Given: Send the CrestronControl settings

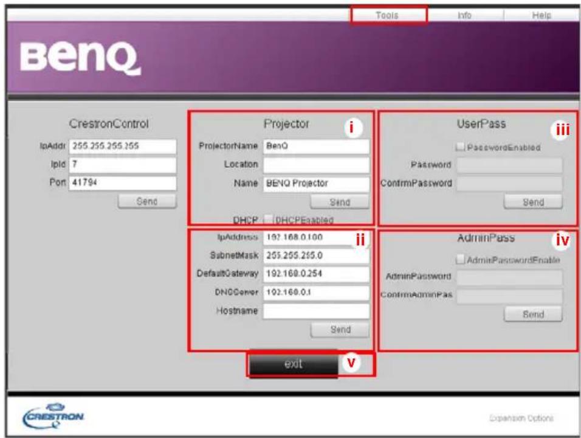Looking at the screenshot, I should tap(147, 201).
